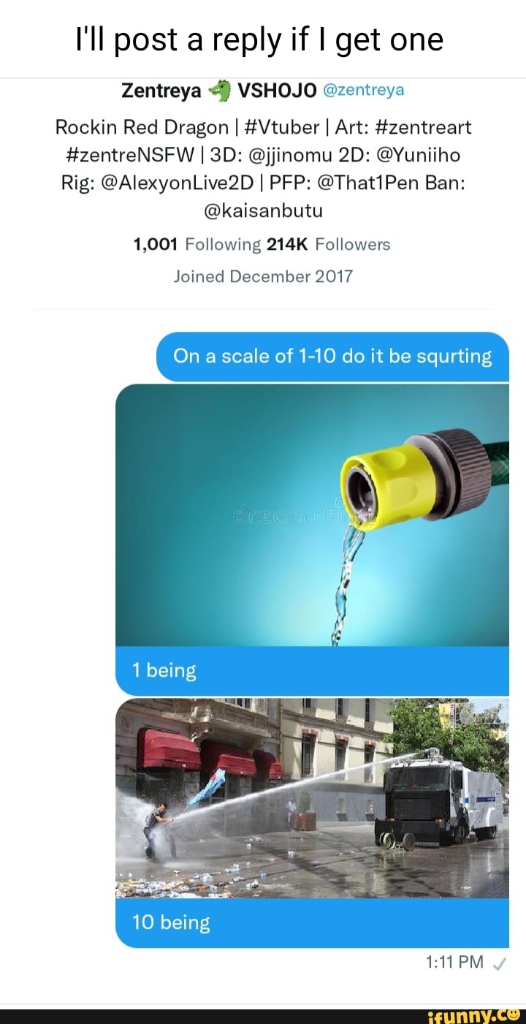Click the dragon emoji beside Zentreya
The width and height of the screenshot is (526, 1024).
click(219, 91)
